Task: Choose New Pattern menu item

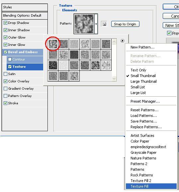Action: [151, 47]
